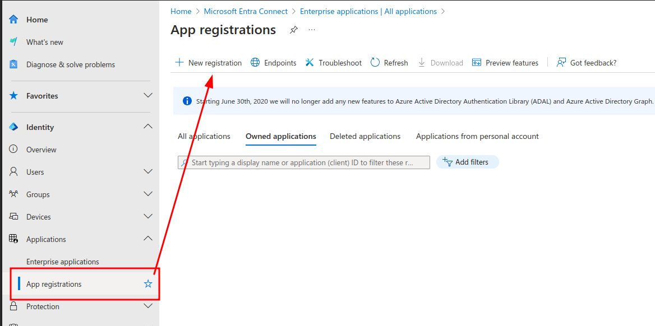
Task: Click the Applications grid icon
Action: pyautogui.click(x=14, y=239)
